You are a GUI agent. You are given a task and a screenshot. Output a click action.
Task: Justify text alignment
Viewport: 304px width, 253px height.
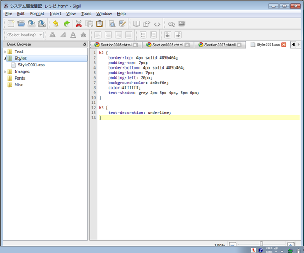click(x=129, y=35)
